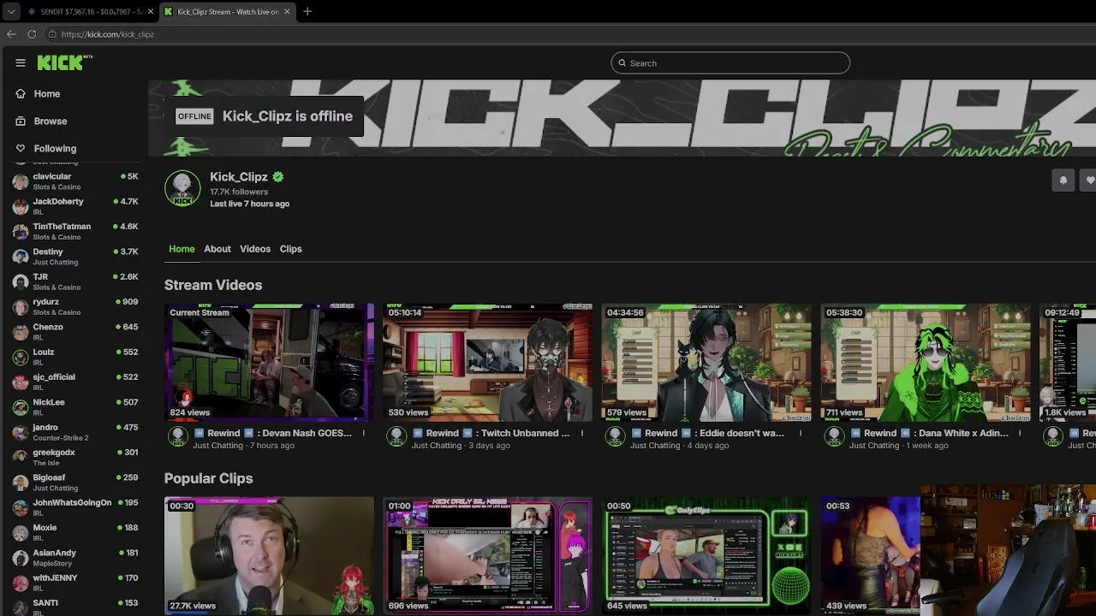The image size is (1096, 616).
Task: Open TimTheTatman channel in sidebar
Action: coord(75,231)
